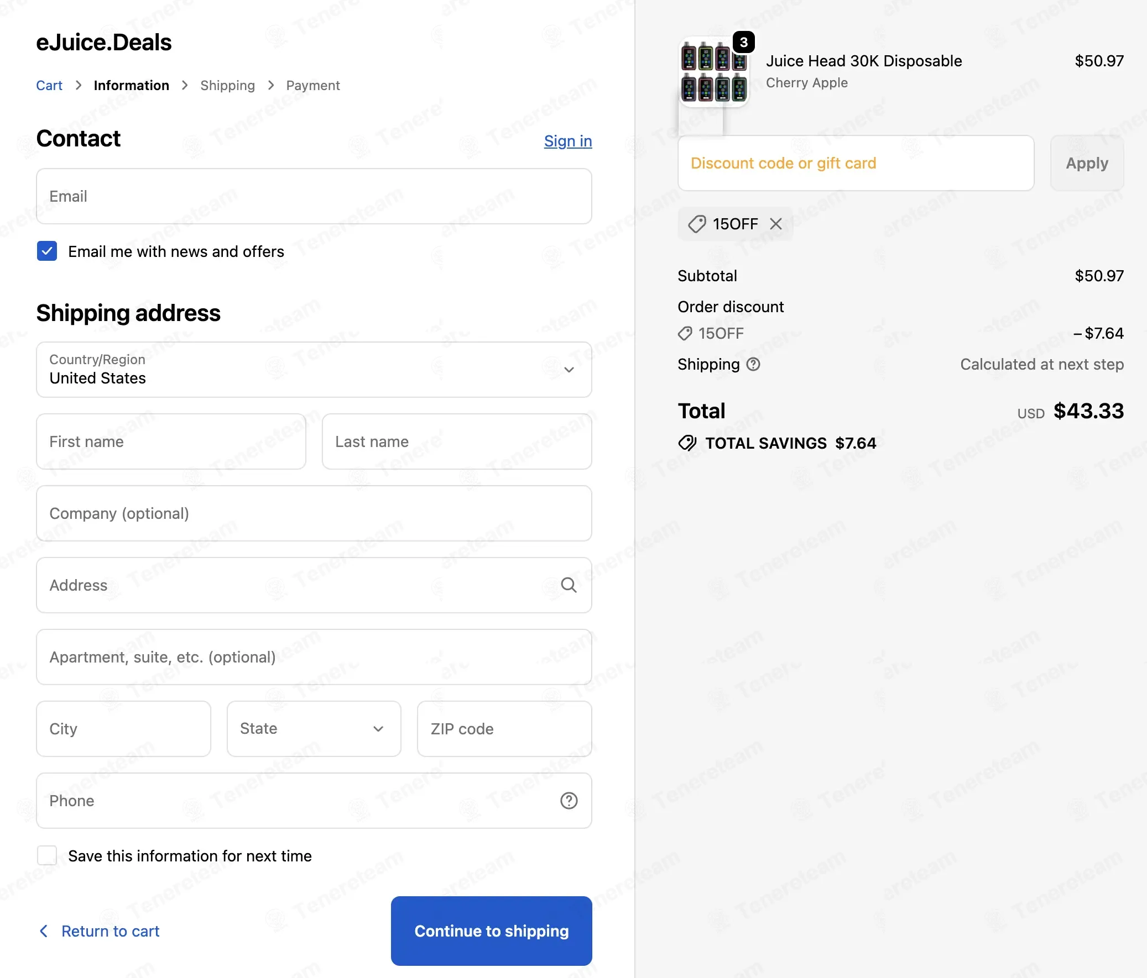Focus the ZIP code field
The height and width of the screenshot is (978, 1147).
pyautogui.click(x=504, y=728)
